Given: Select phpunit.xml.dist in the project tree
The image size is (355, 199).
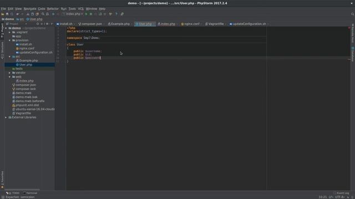Looking at the screenshot, I should pyautogui.click(x=27, y=105).
